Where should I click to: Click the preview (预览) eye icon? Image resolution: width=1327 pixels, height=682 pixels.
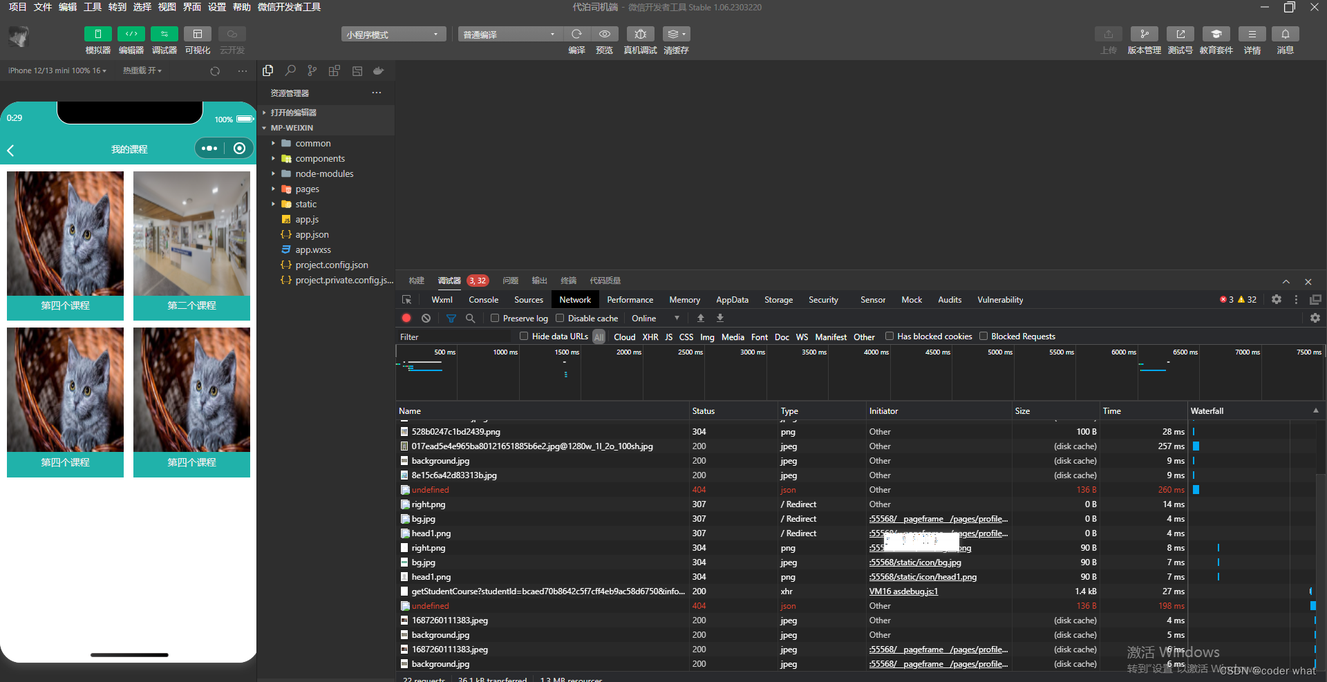coord(604,34)
